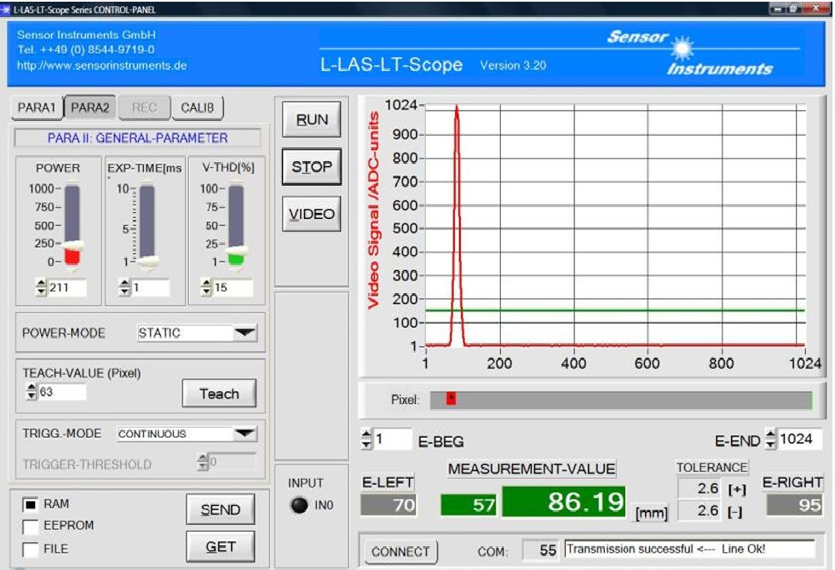
Task: Adjust the V-THD slider handle
Action: pos(236,250)
